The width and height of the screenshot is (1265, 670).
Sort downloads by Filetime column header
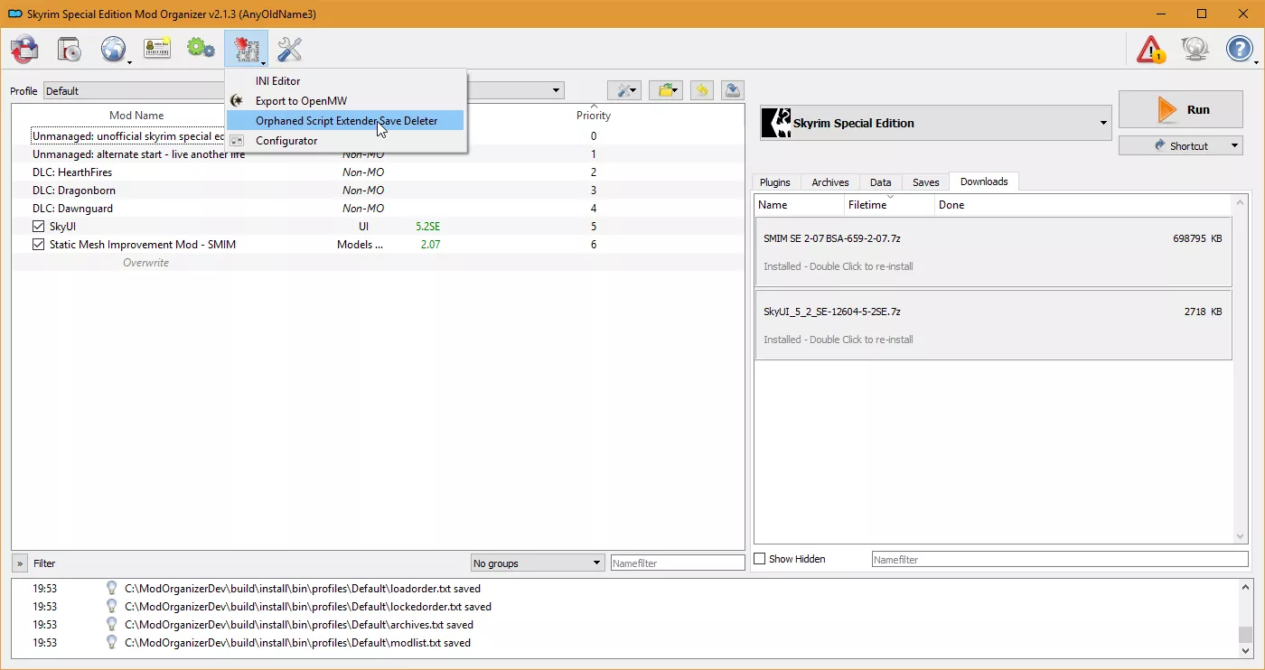(x=889, y=205)
